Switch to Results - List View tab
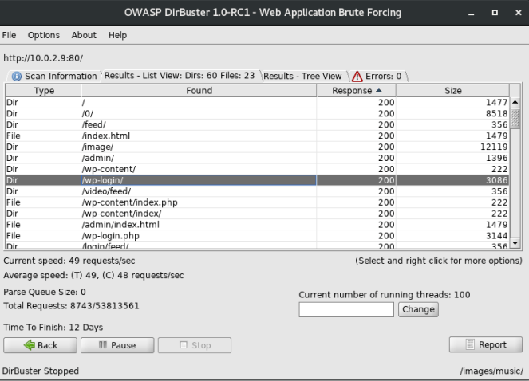Image resolution: width=529 pixels, height=381 pixels. tap(180, 77)
